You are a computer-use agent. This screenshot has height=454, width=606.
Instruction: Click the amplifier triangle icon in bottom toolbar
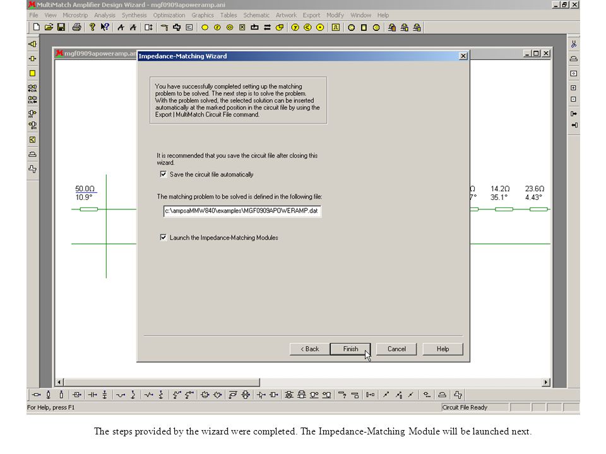point(261,395)
